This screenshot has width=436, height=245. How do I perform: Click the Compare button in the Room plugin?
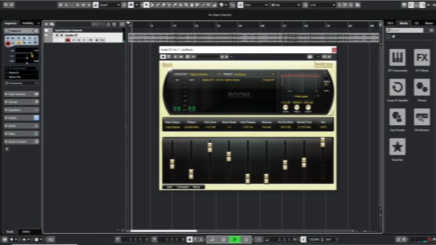coord(183,187)
